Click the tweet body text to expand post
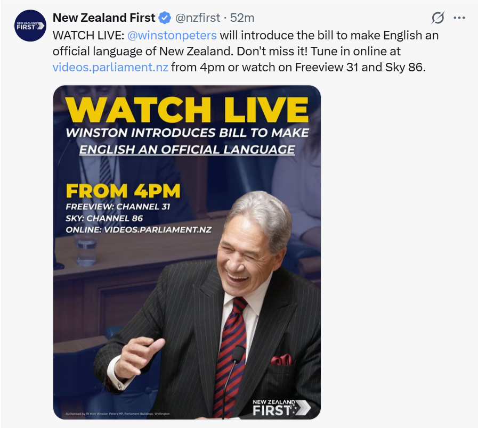Viewport: 478px width, 428px height. tap(246, 51)
